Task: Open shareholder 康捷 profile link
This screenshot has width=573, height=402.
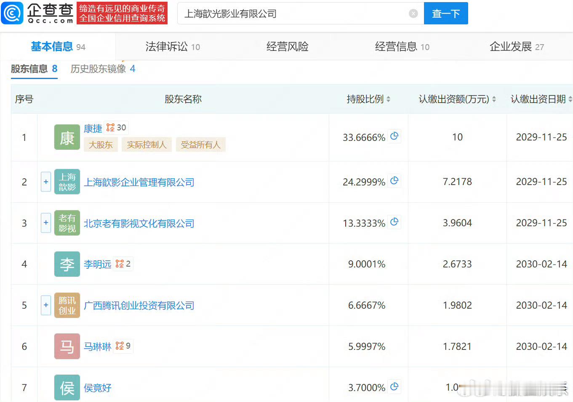Action: pyautogui.click(x=93, y=128)
